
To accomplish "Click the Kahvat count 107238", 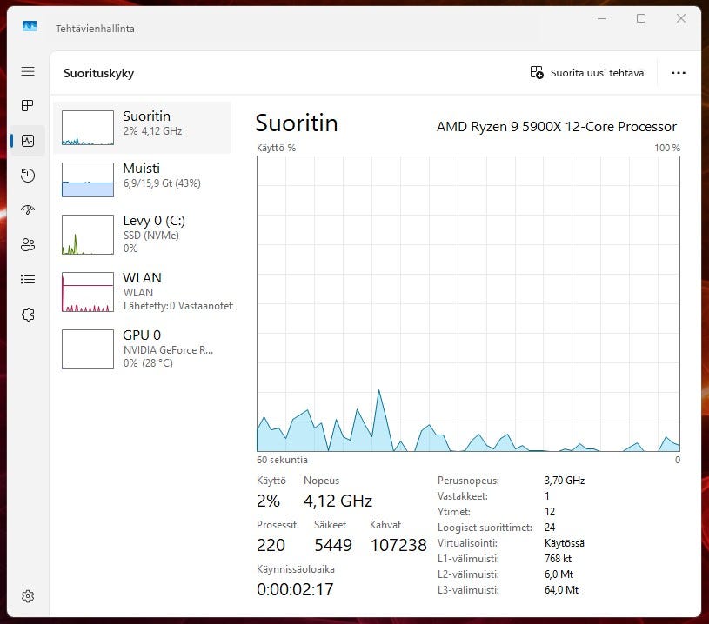I will pos(398,545).
